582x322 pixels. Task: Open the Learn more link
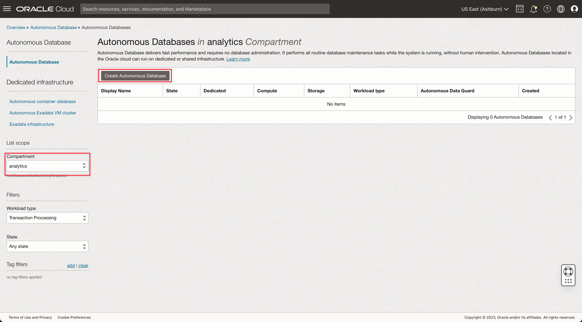238,59
